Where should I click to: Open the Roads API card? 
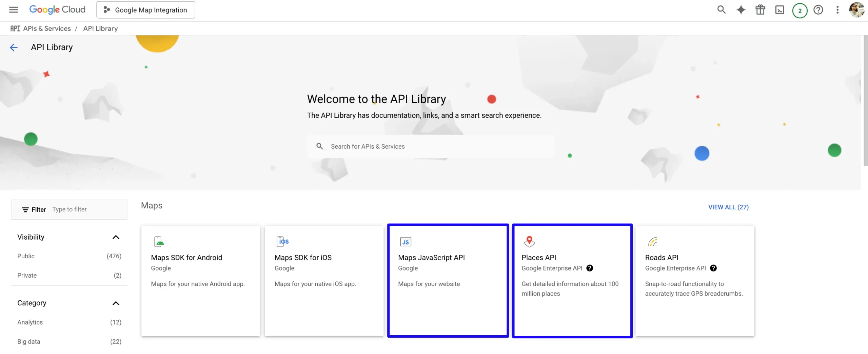695,281
